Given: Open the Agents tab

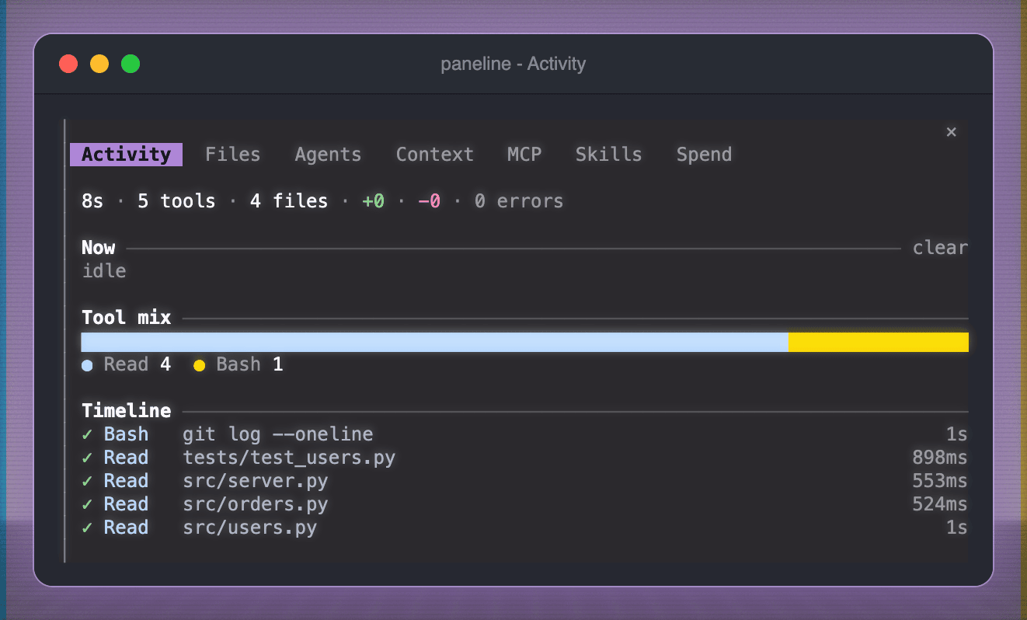Looking at the screenshot, I should [x=328, y=155].
